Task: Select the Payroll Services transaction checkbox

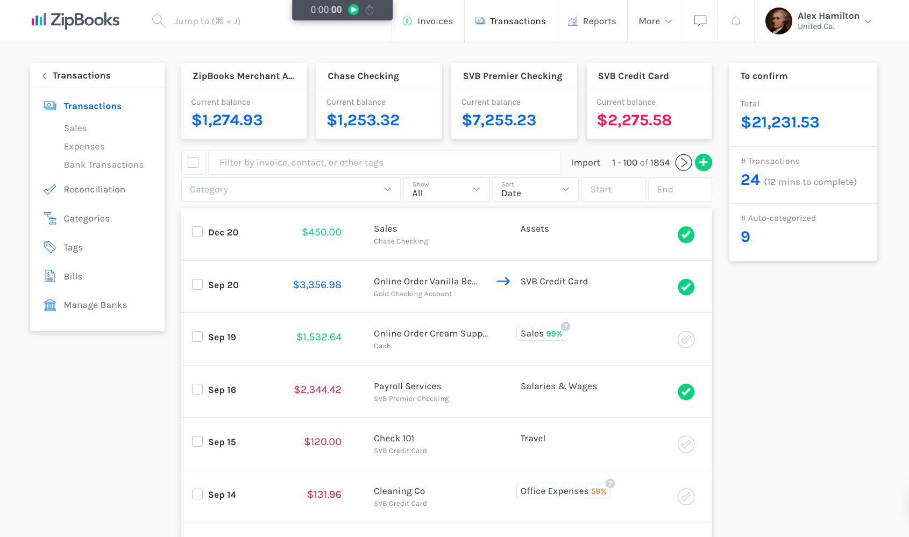Action: (197, 389)
